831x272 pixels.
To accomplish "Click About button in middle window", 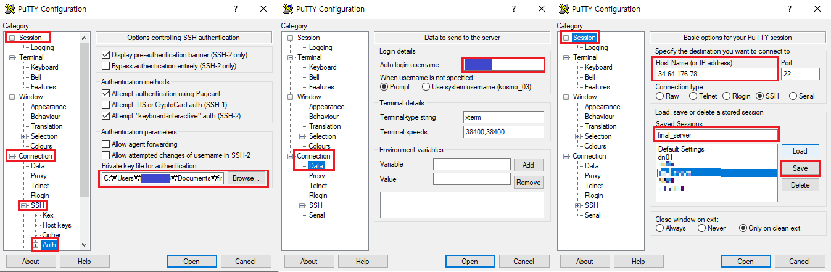I will (x=308, y=262).
